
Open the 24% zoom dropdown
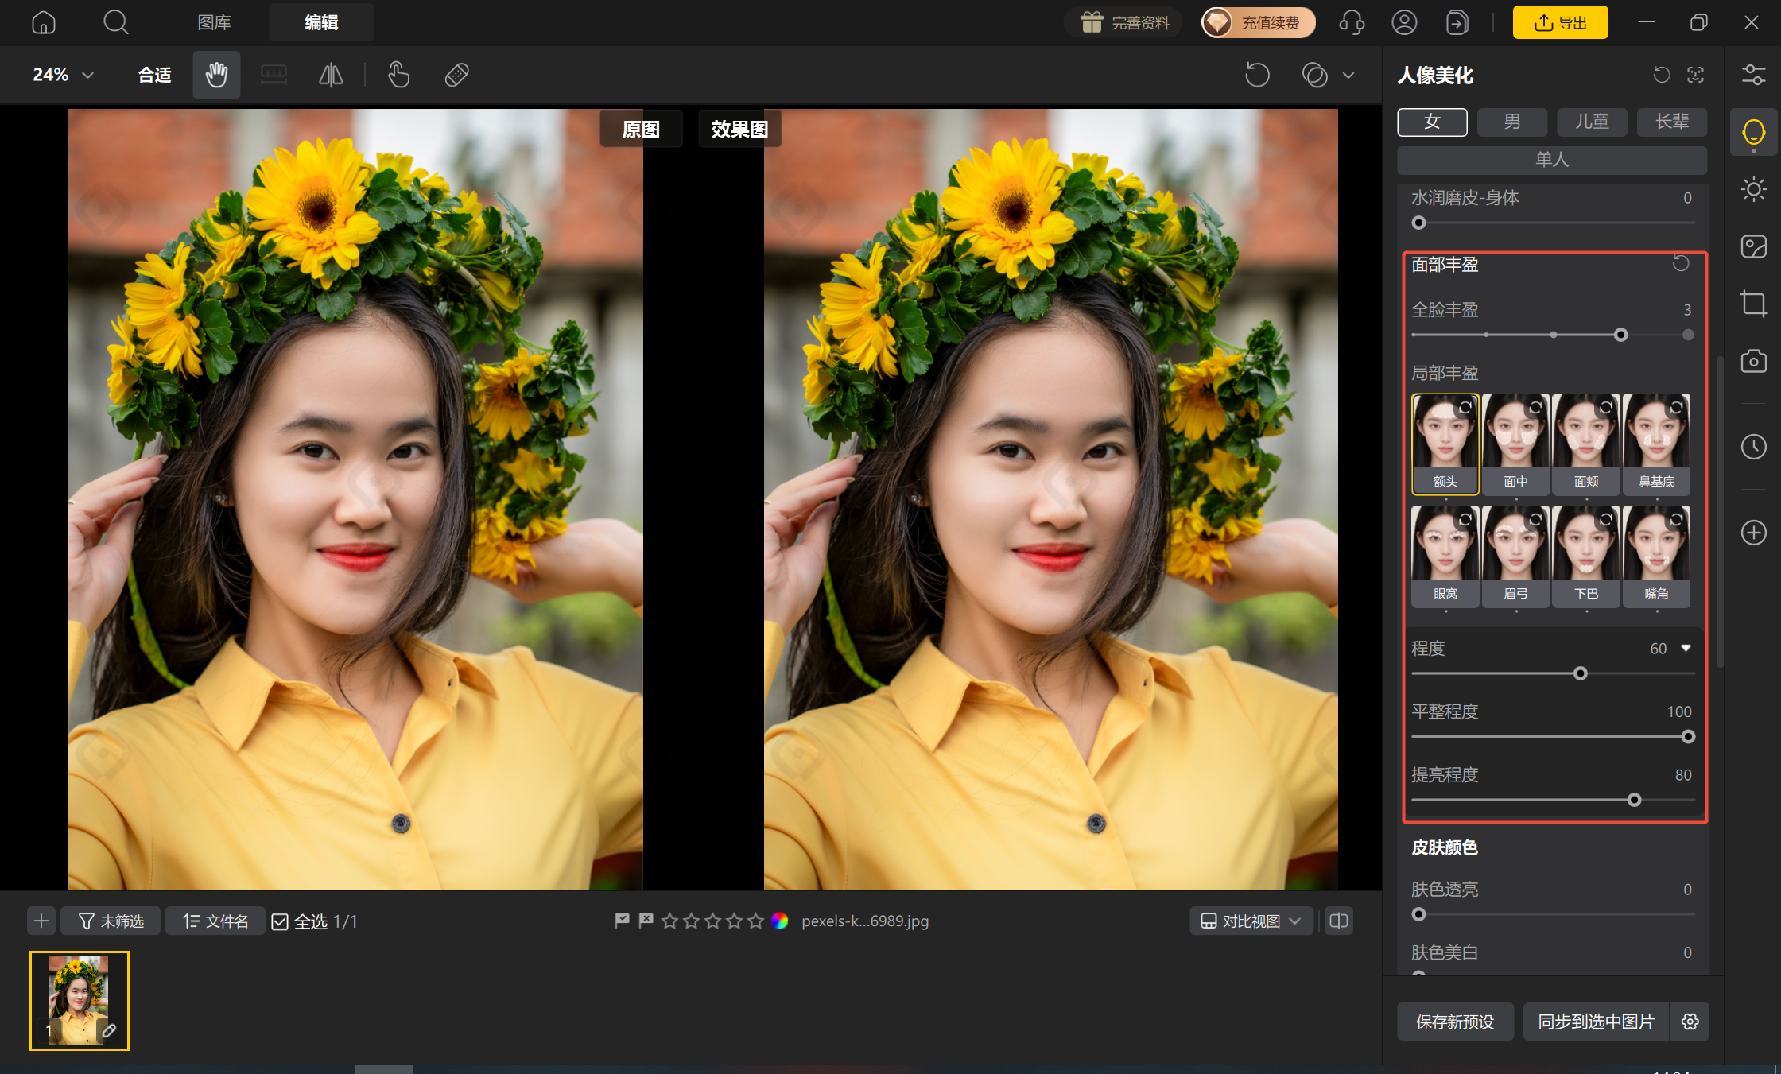click(63, 75)
